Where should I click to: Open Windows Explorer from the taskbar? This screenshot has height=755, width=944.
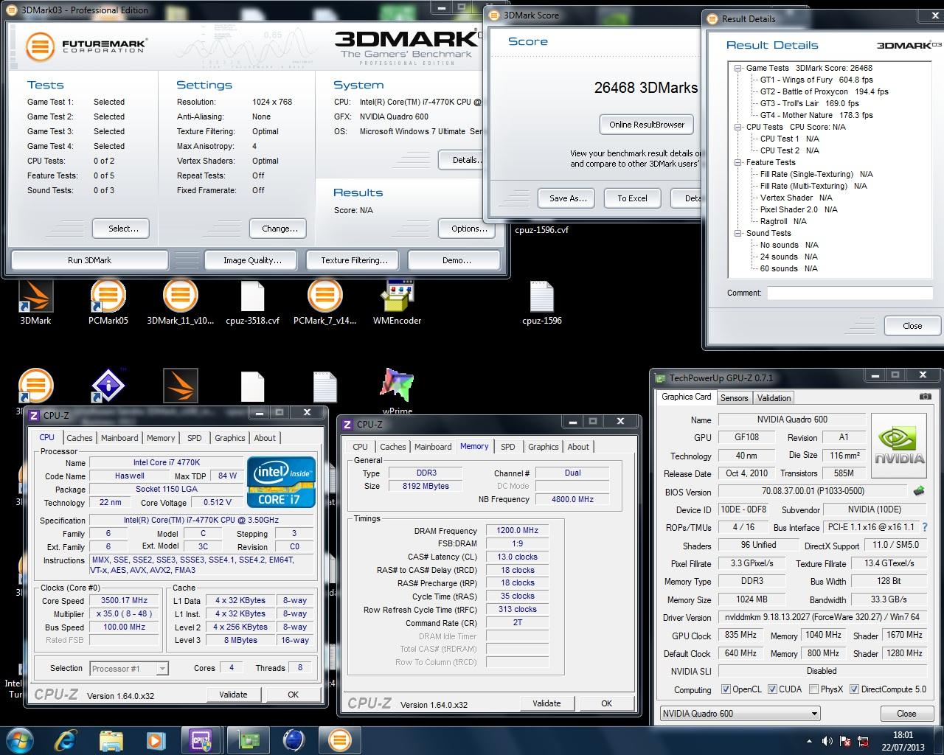coord(111,740)
